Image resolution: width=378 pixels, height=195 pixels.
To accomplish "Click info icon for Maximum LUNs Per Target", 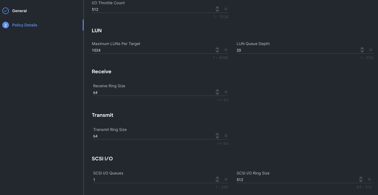I will pyautogui.click(x=226, y=50).
